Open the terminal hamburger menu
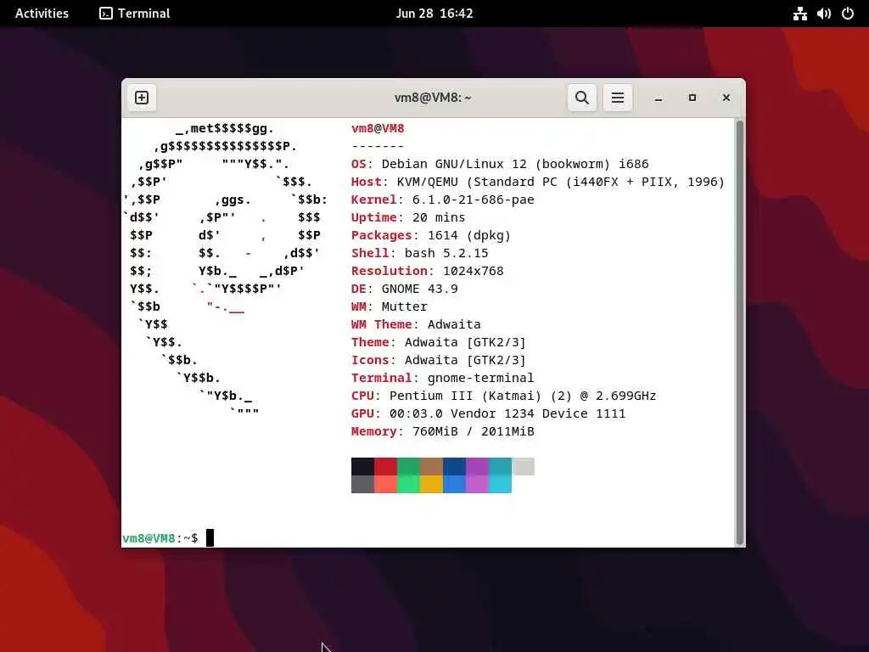The height and width of the screenshot is (652, 869). pyautogui.click(x=618, y=98)
